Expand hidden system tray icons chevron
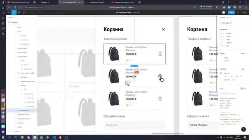 click(x=218, y=137)
